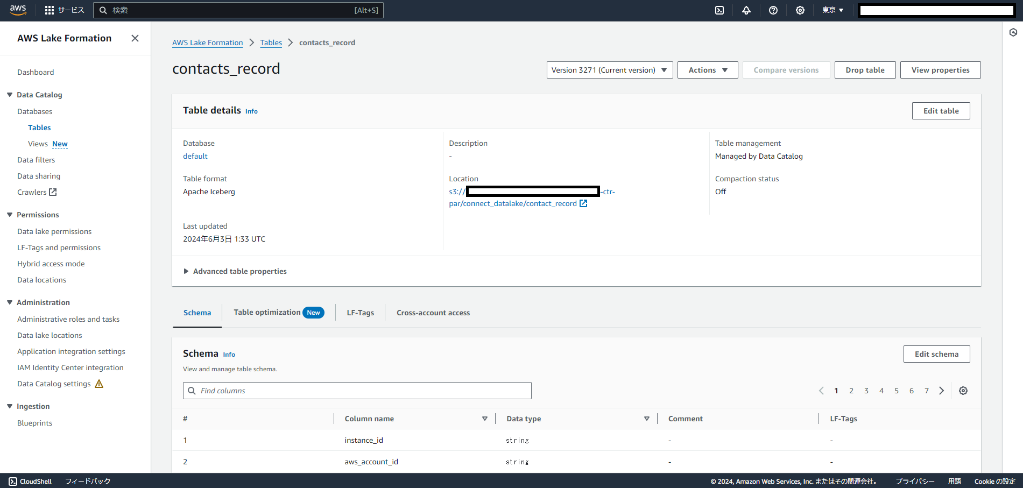Open the Actions dropdown
1023x488 pixels.
coord(708,70)
